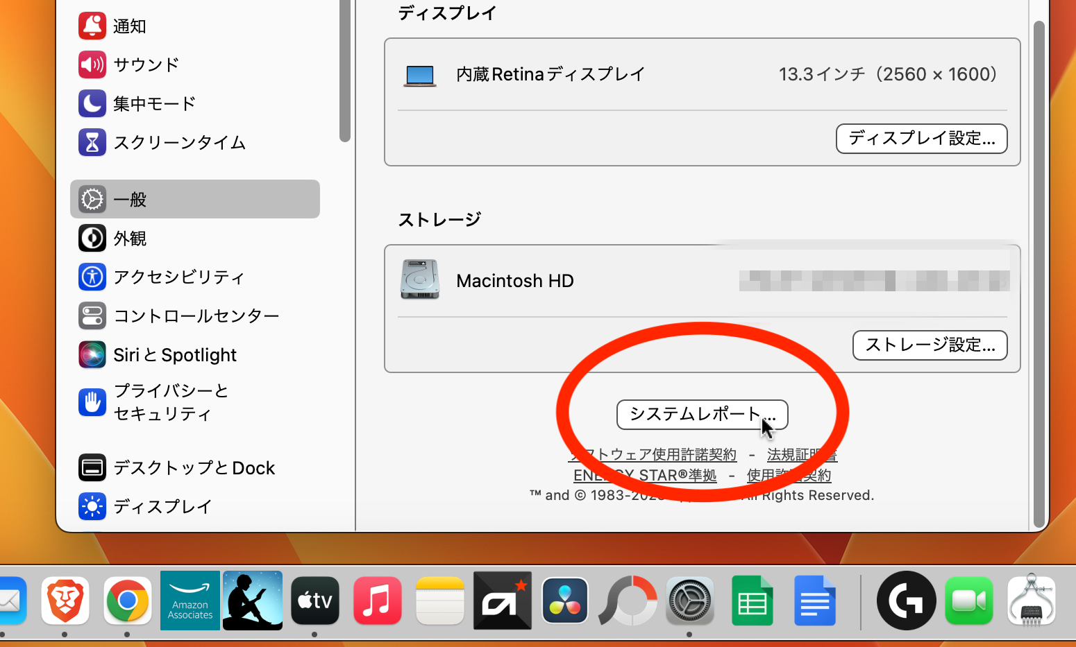The height and width of the screenshot is (647, 1076).
Task: Select コントロールセンター in sidebar
Action: pos(196,316)
